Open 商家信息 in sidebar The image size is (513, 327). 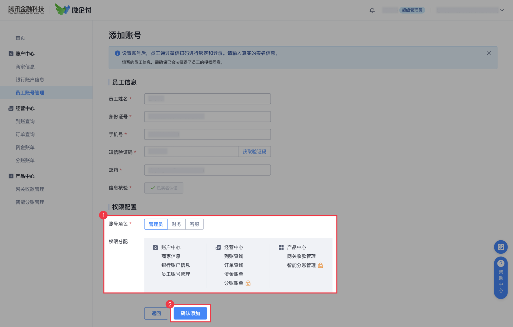(25, 67)
